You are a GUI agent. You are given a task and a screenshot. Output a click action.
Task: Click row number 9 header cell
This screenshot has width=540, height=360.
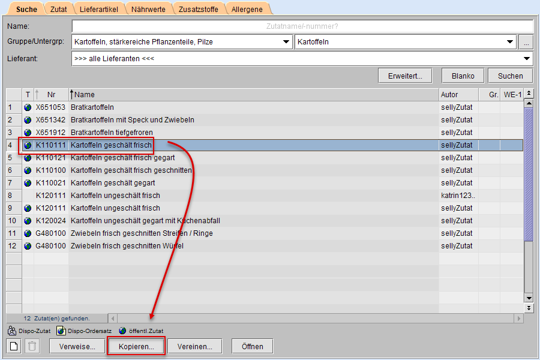[14, 208]
